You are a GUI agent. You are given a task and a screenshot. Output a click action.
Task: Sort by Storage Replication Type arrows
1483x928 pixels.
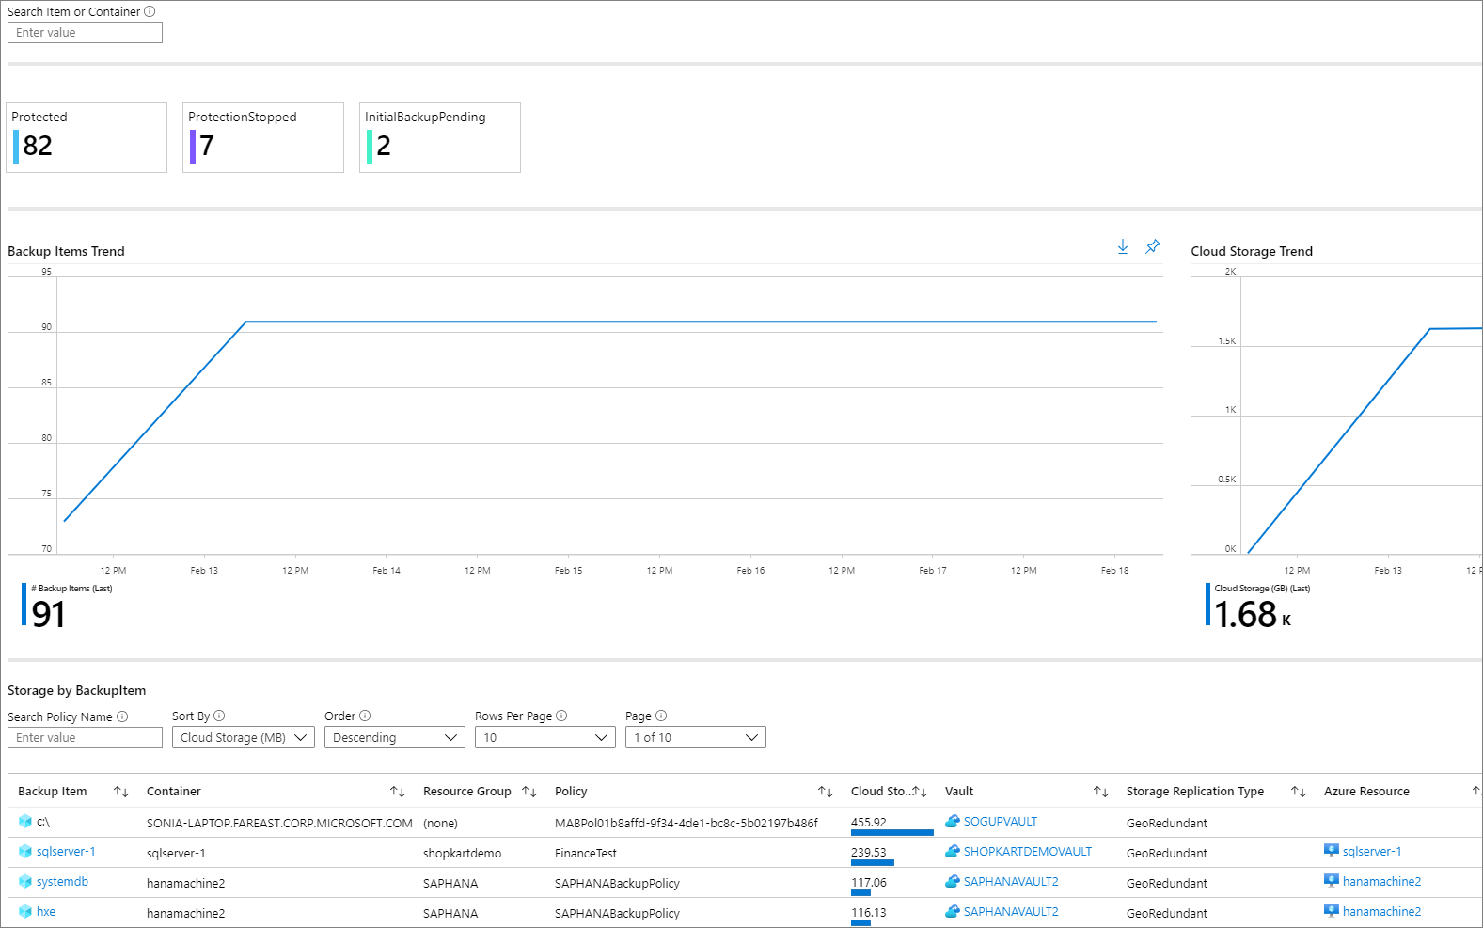(x=1298, y=792)
